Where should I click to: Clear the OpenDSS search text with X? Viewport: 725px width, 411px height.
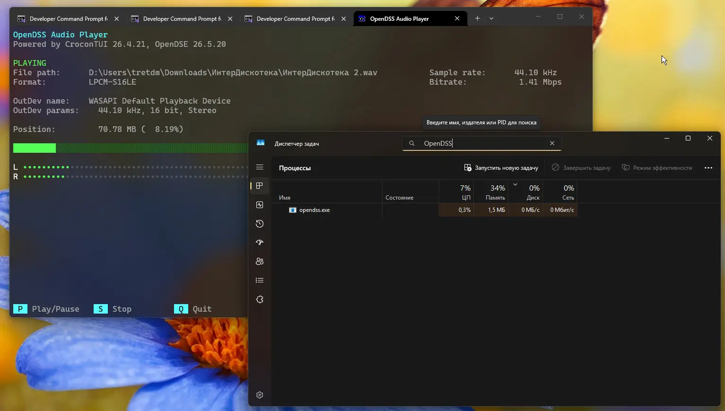[x=552, y=143]
